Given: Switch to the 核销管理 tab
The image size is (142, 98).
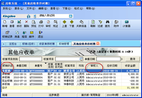Looking at the screenshot, I should click(x=64, y=44).
